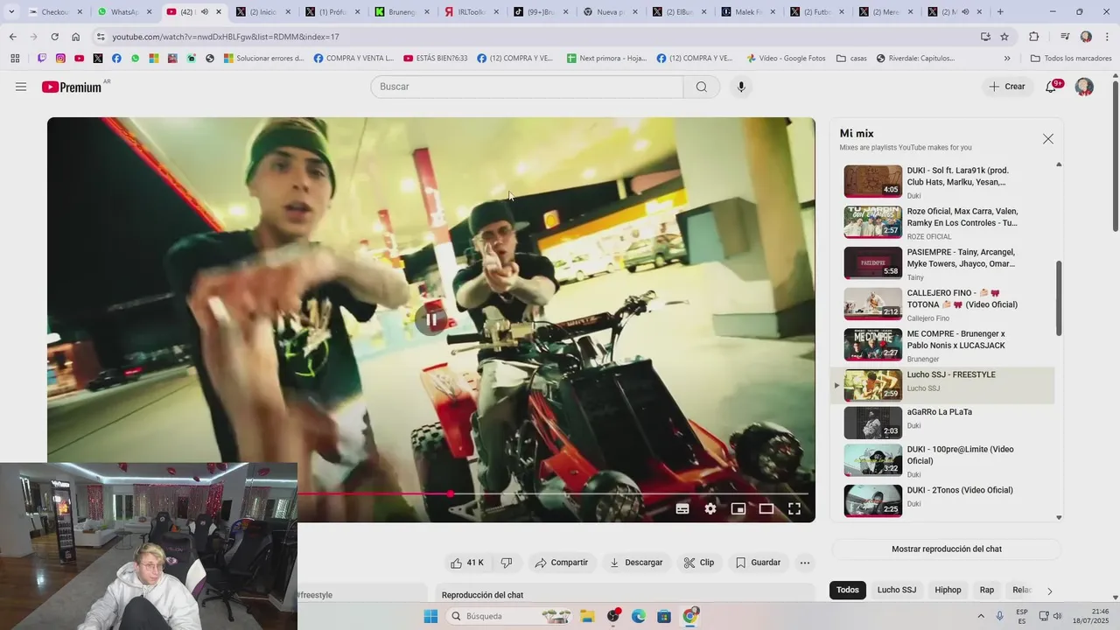Screen dimensions: 1120x630
Task: Toggle theater mode on the player
Action: point(766,508)
